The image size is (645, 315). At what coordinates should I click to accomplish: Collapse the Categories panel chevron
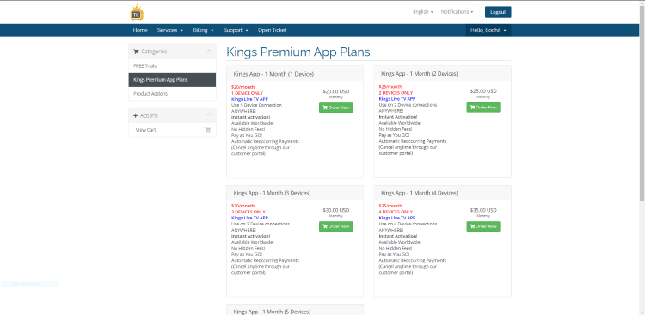(x=209, y=51)
